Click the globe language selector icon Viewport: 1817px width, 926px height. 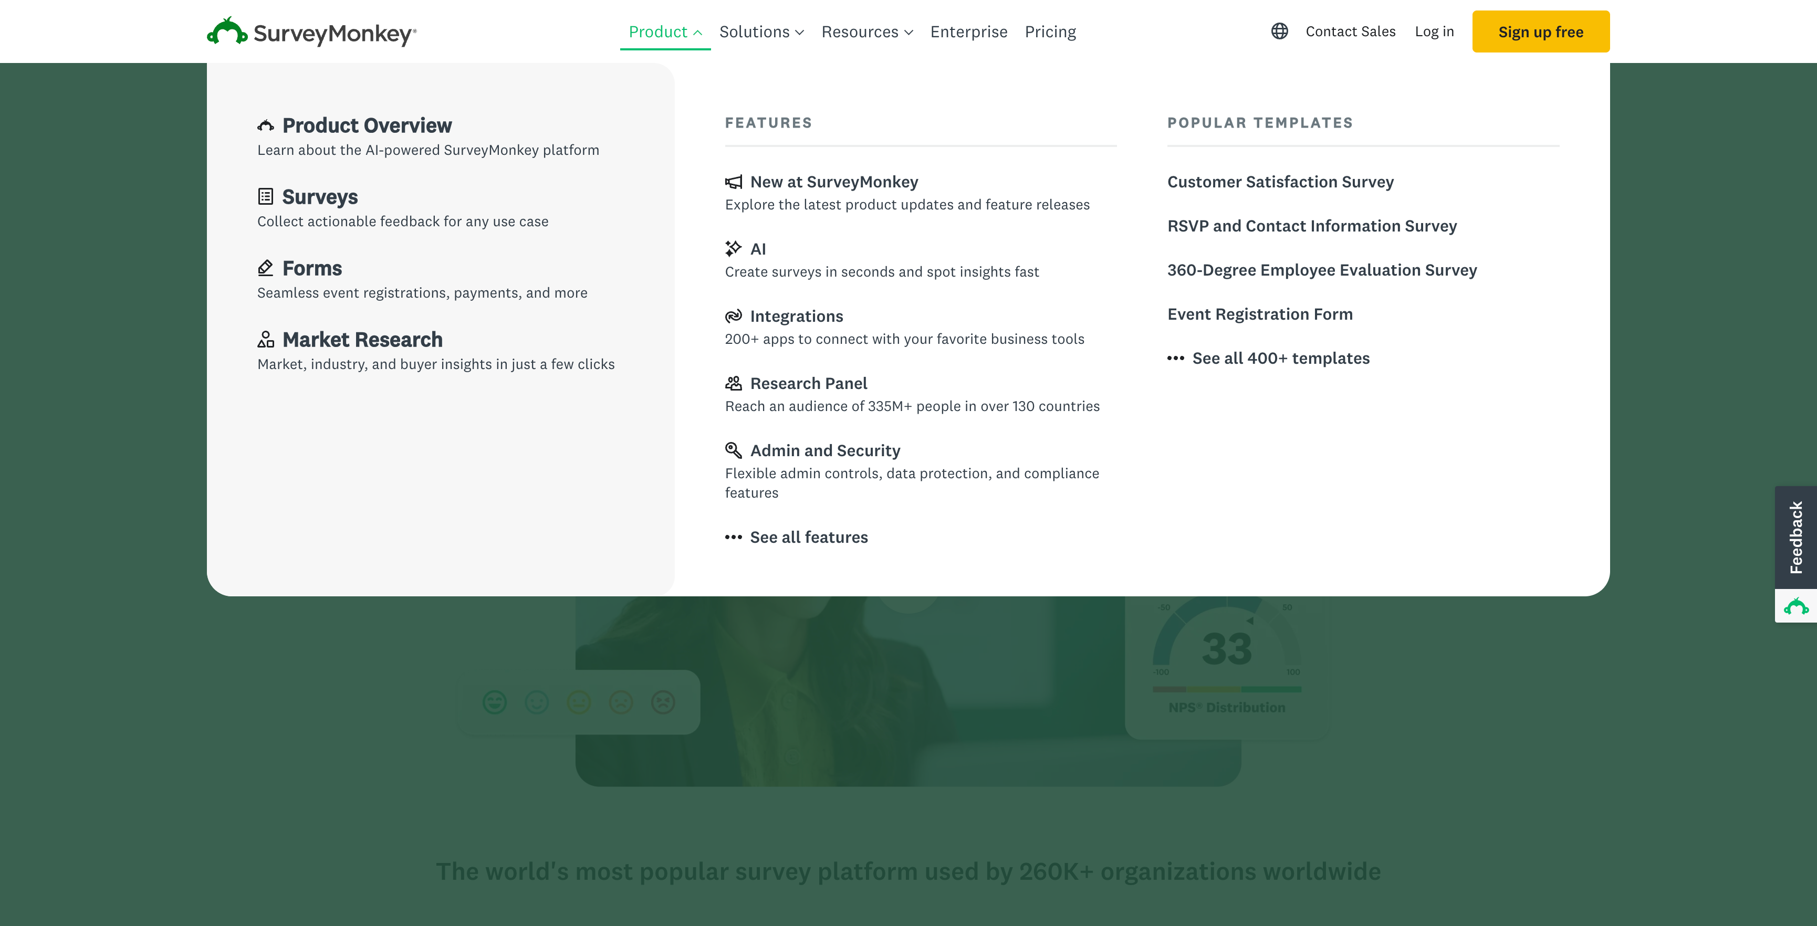tap(1280, 31)
